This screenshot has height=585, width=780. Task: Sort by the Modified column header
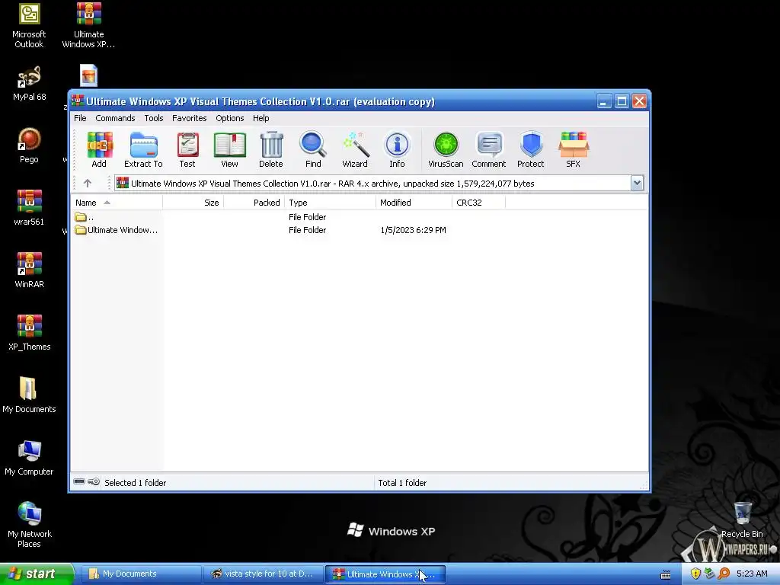click(414, 203)
